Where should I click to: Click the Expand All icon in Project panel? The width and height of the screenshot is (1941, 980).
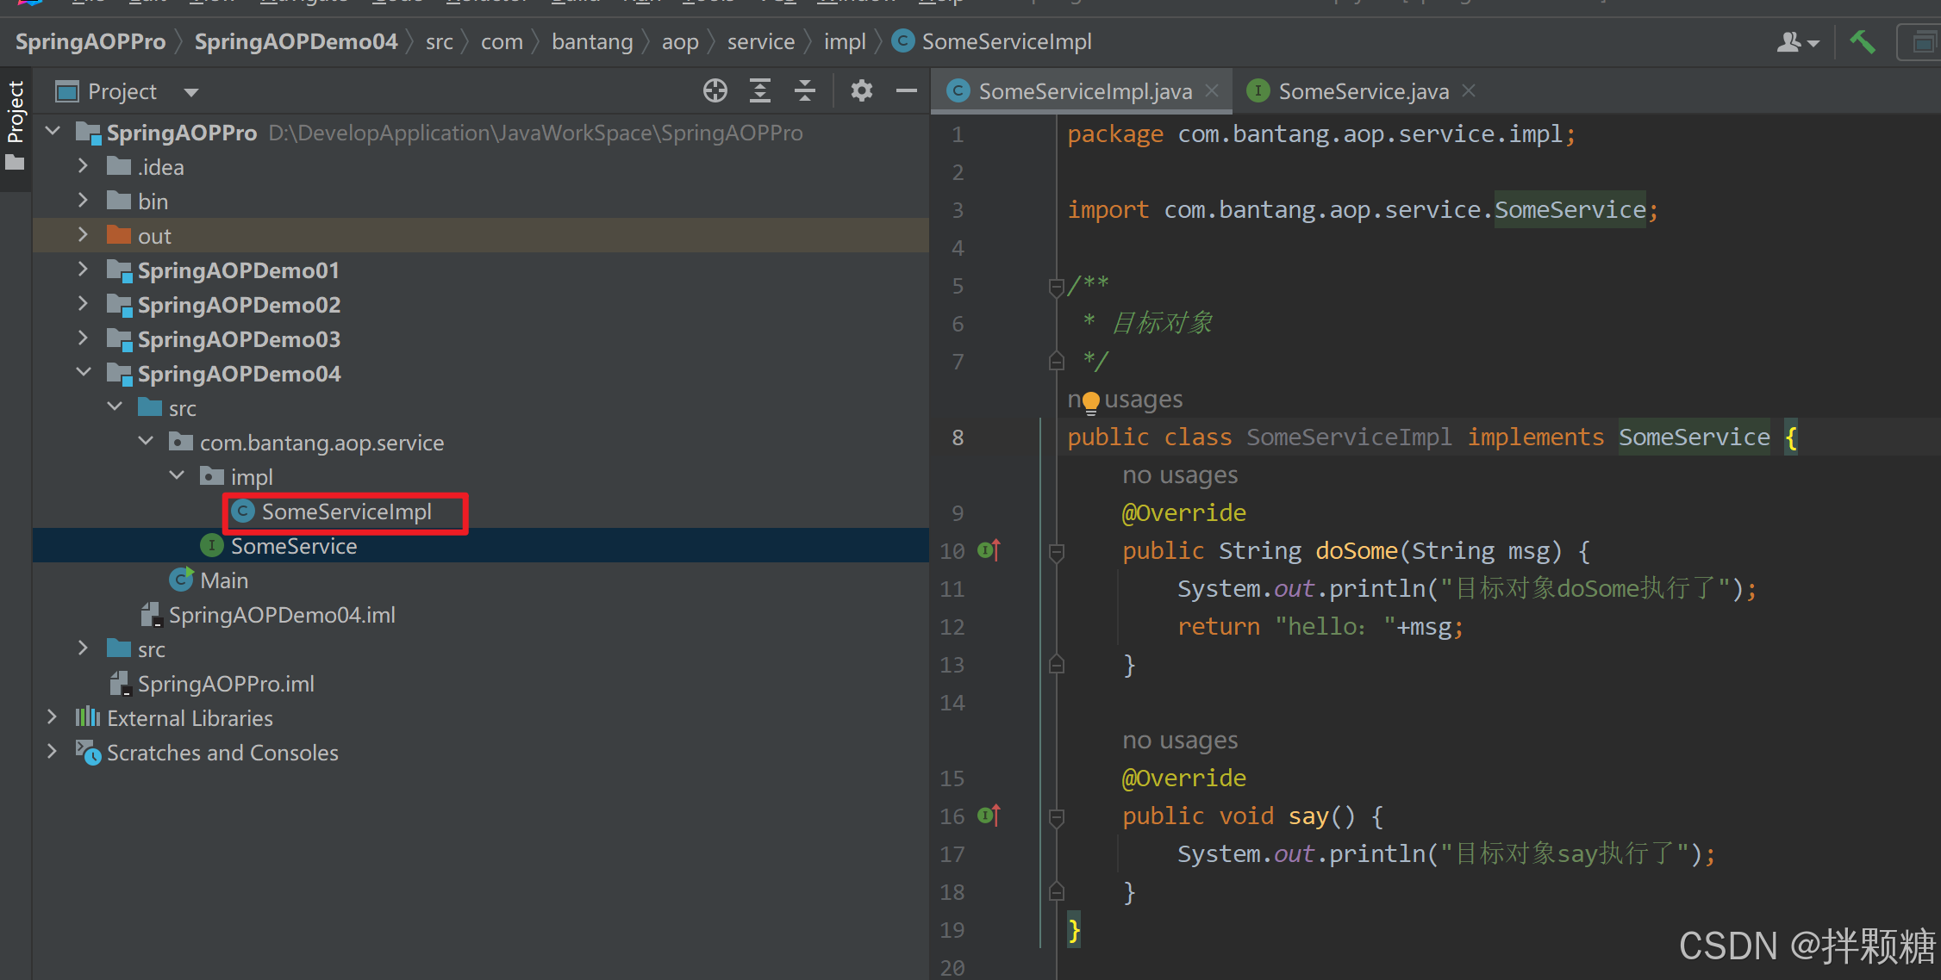tap(759, 90)
